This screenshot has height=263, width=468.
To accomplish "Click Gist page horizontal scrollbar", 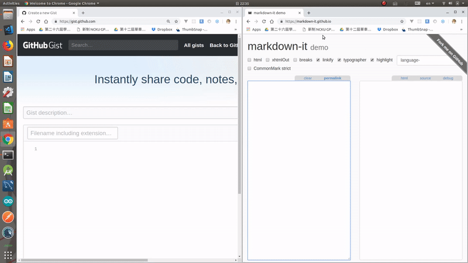I will (x=84, y=260).
